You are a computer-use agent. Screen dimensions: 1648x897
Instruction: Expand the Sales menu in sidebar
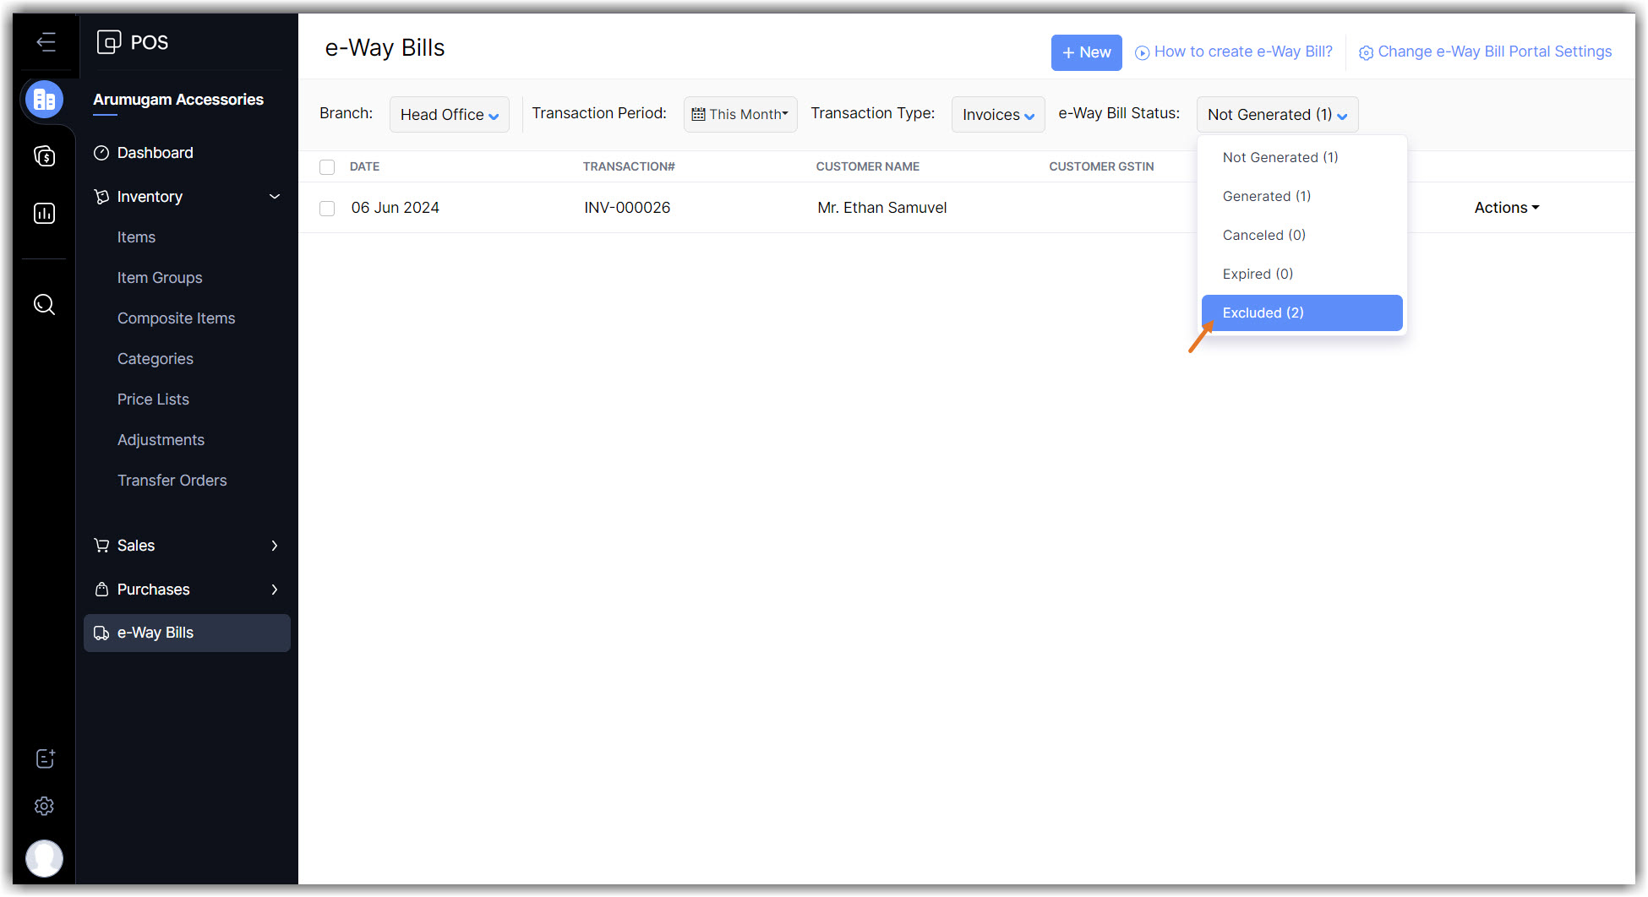click(186, 546)
